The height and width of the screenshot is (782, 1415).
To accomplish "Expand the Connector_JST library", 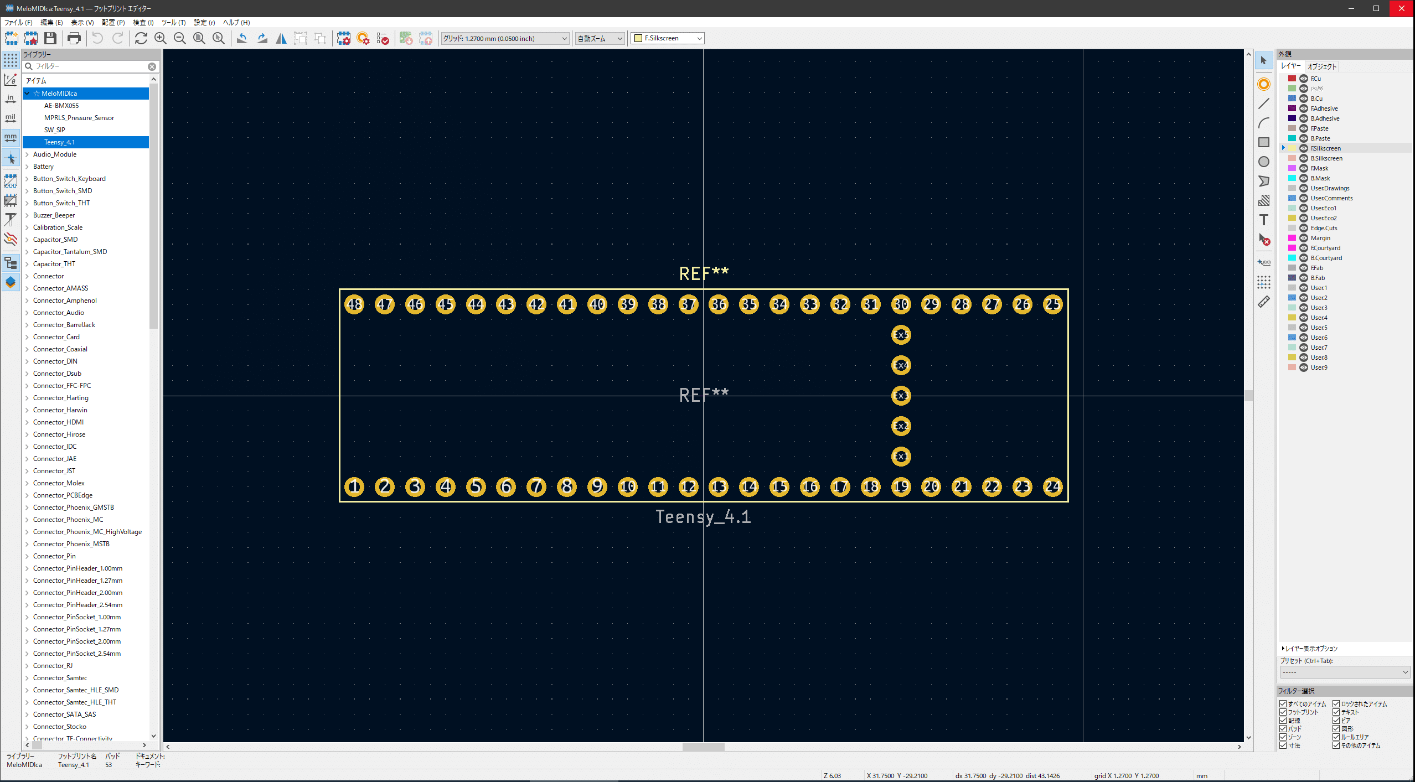I will coord(27,471).
